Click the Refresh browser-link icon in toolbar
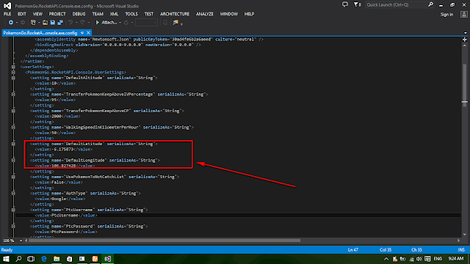 pyautogui.click(x=126, y=23)
